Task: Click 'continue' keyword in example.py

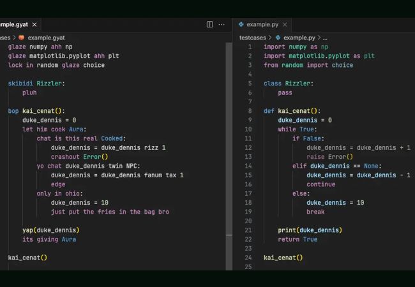Action: pyautogui.click(x=321, y=184)
